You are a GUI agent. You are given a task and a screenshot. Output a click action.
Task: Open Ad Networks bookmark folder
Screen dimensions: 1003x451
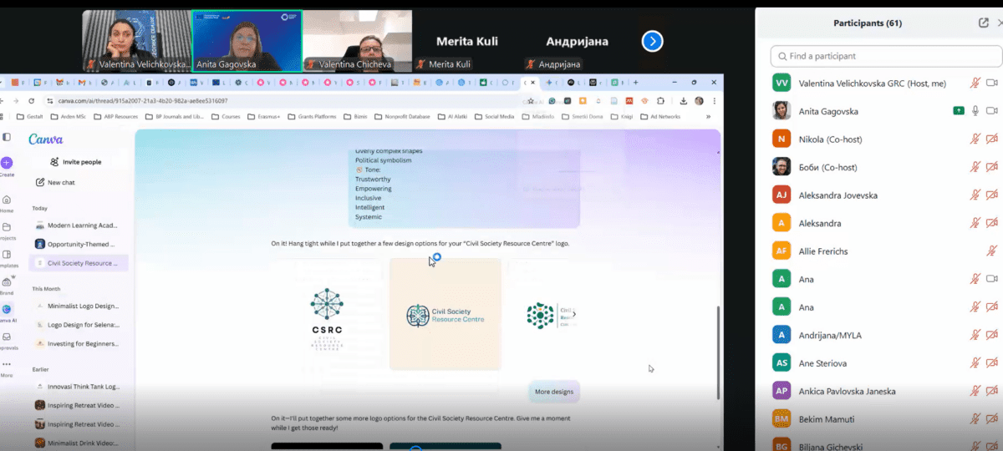(659, 117)
